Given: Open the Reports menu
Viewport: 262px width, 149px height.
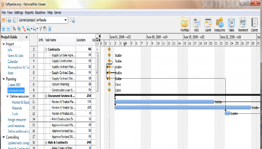Looking at the screenshot, I should tap(29, 12).
